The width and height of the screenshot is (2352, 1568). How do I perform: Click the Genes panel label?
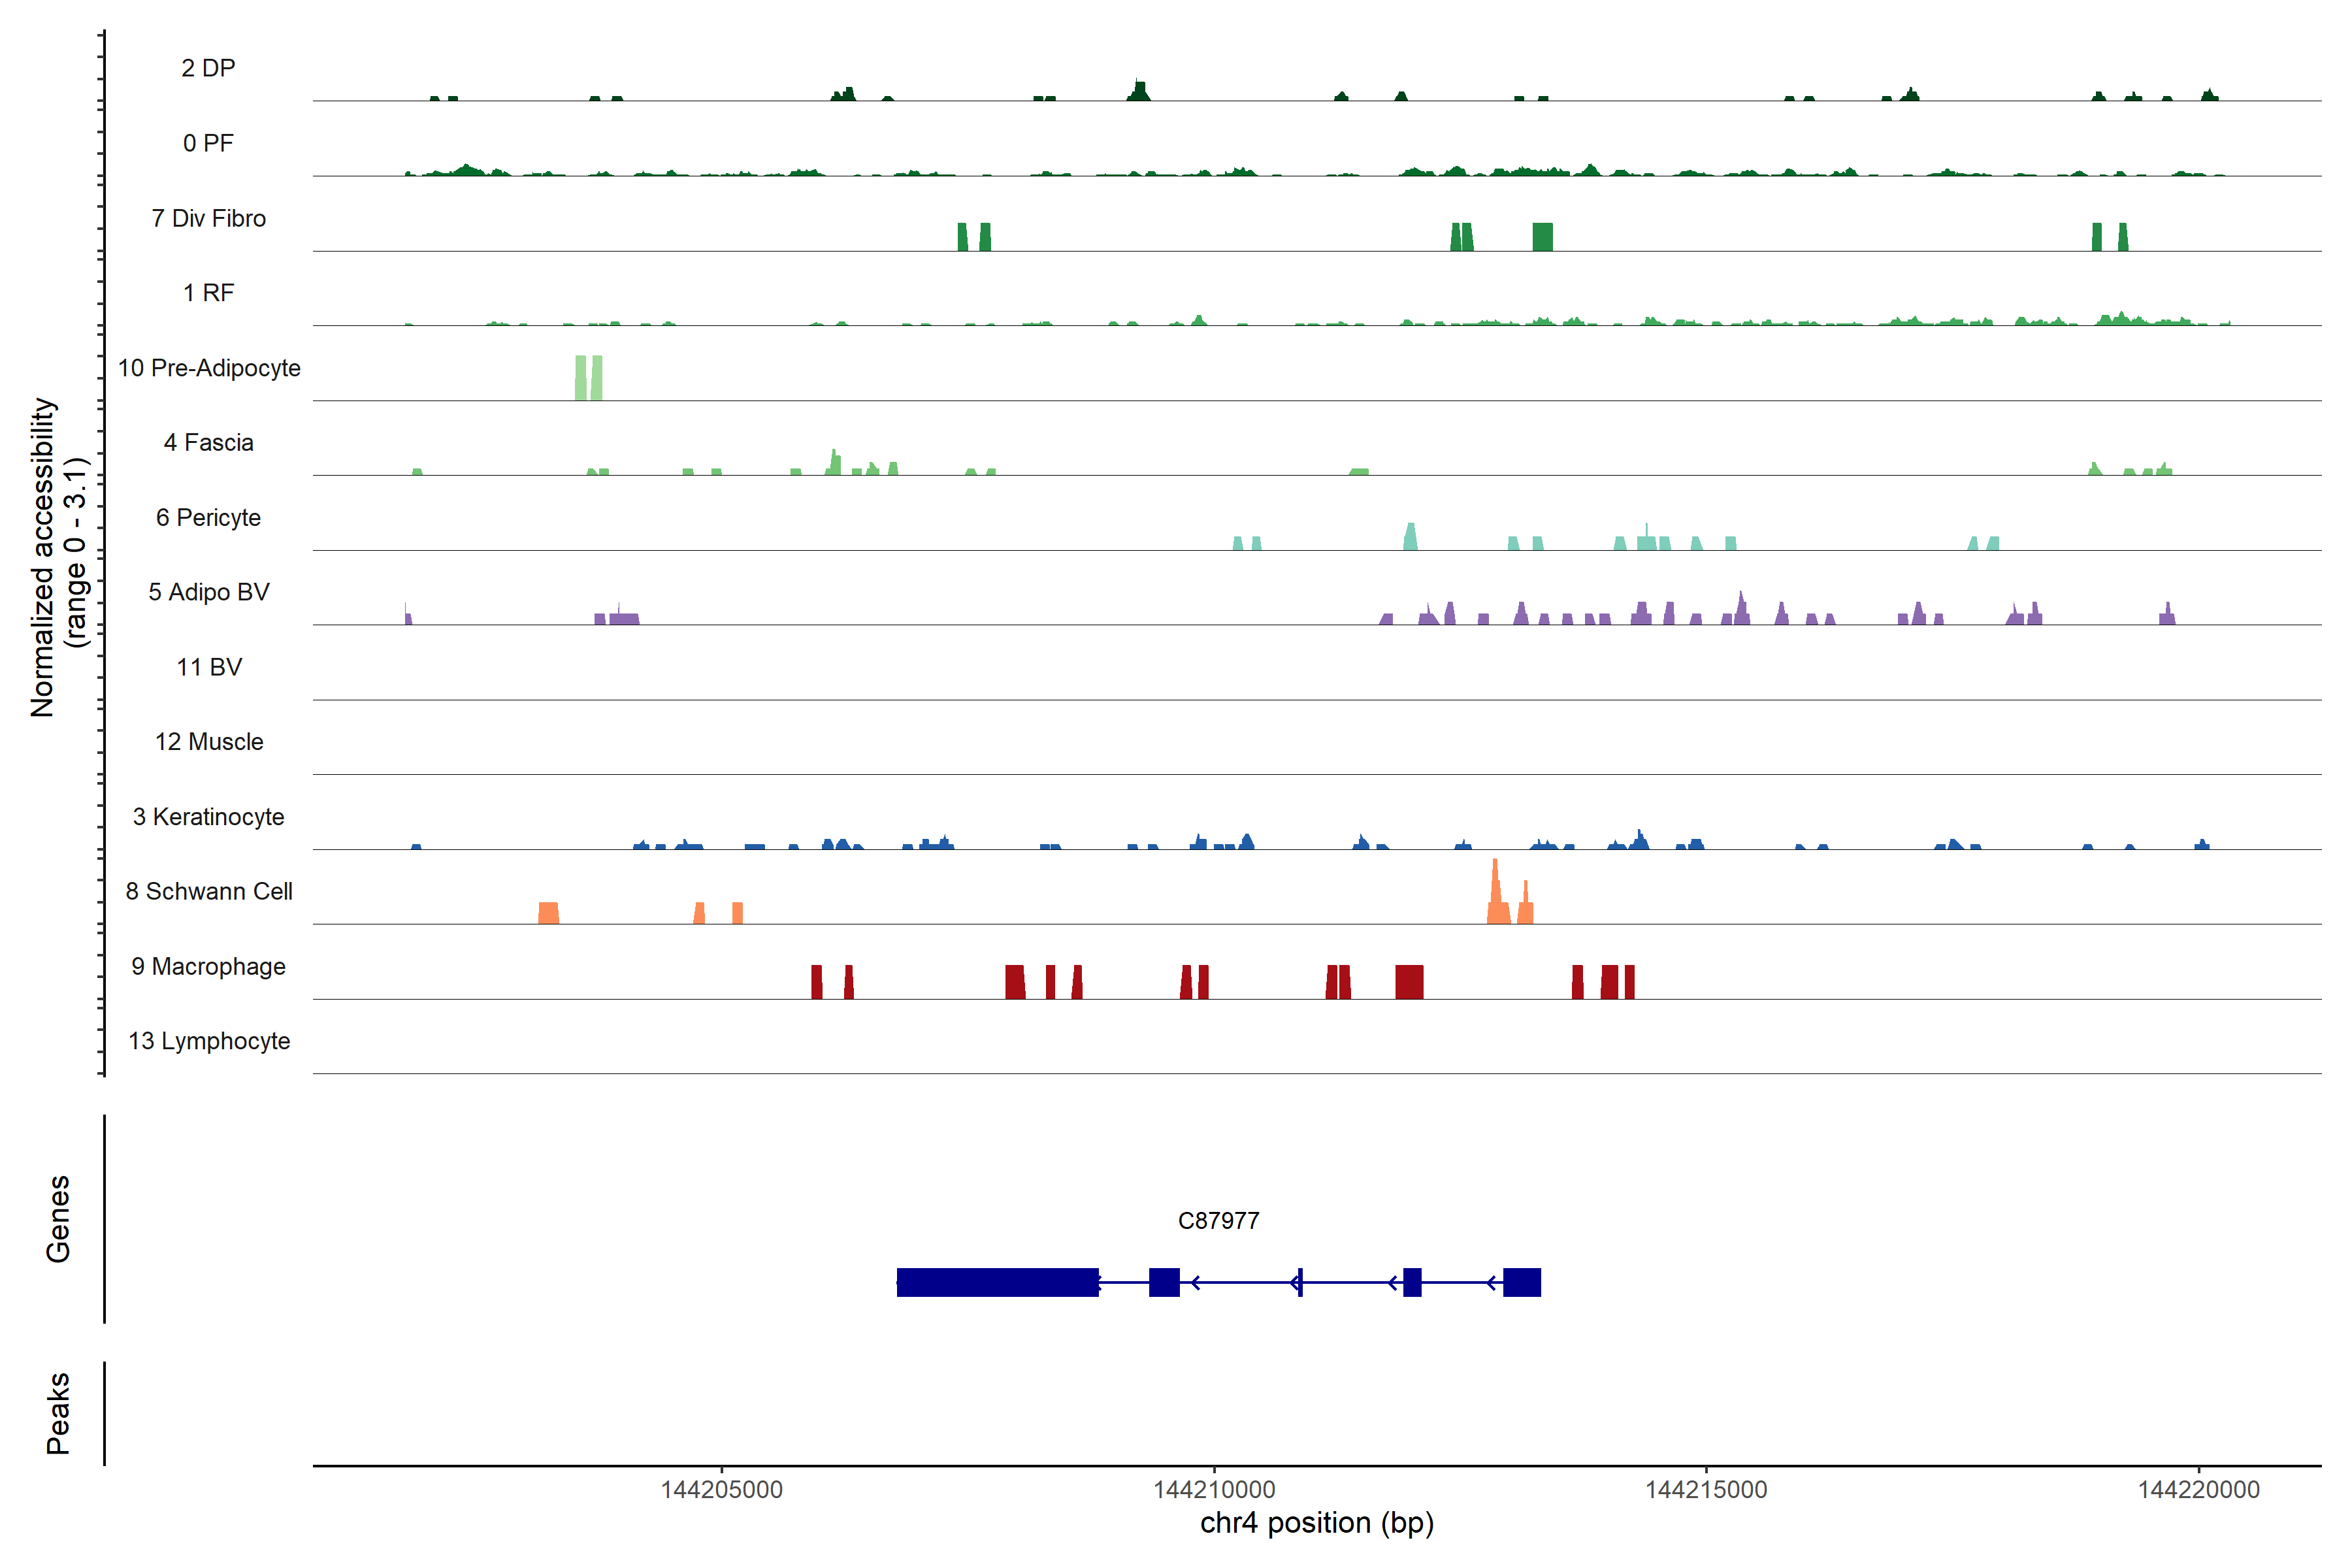point(58,1218)
